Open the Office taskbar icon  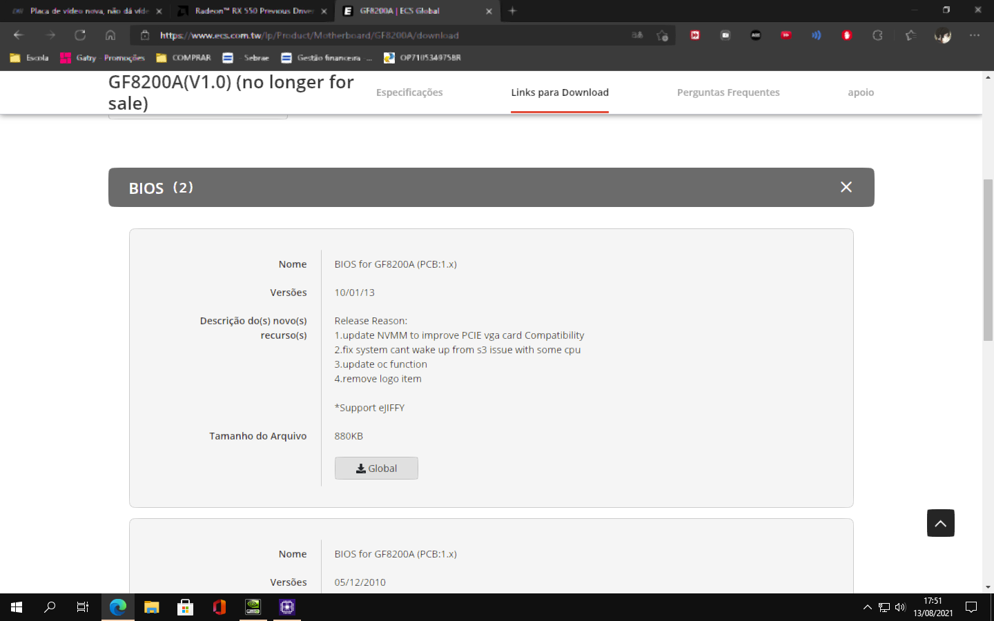220,607
